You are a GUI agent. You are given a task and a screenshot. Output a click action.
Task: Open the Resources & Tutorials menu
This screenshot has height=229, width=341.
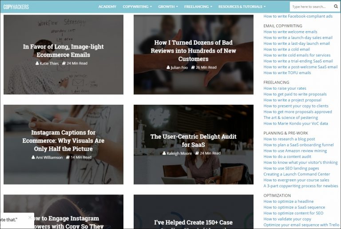pyautogui.click(x=242, y=7)
